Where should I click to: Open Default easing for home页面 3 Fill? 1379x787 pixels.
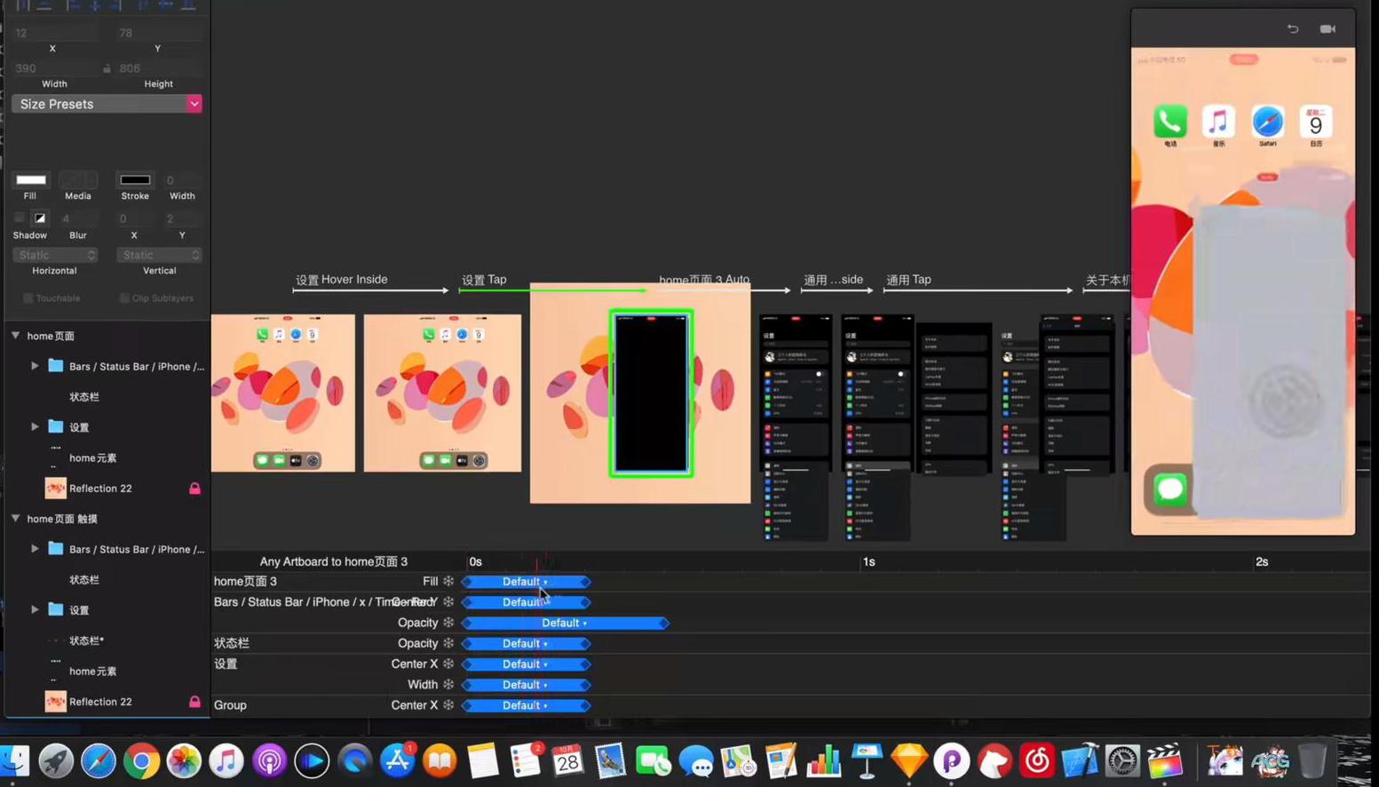coord(526,582)
